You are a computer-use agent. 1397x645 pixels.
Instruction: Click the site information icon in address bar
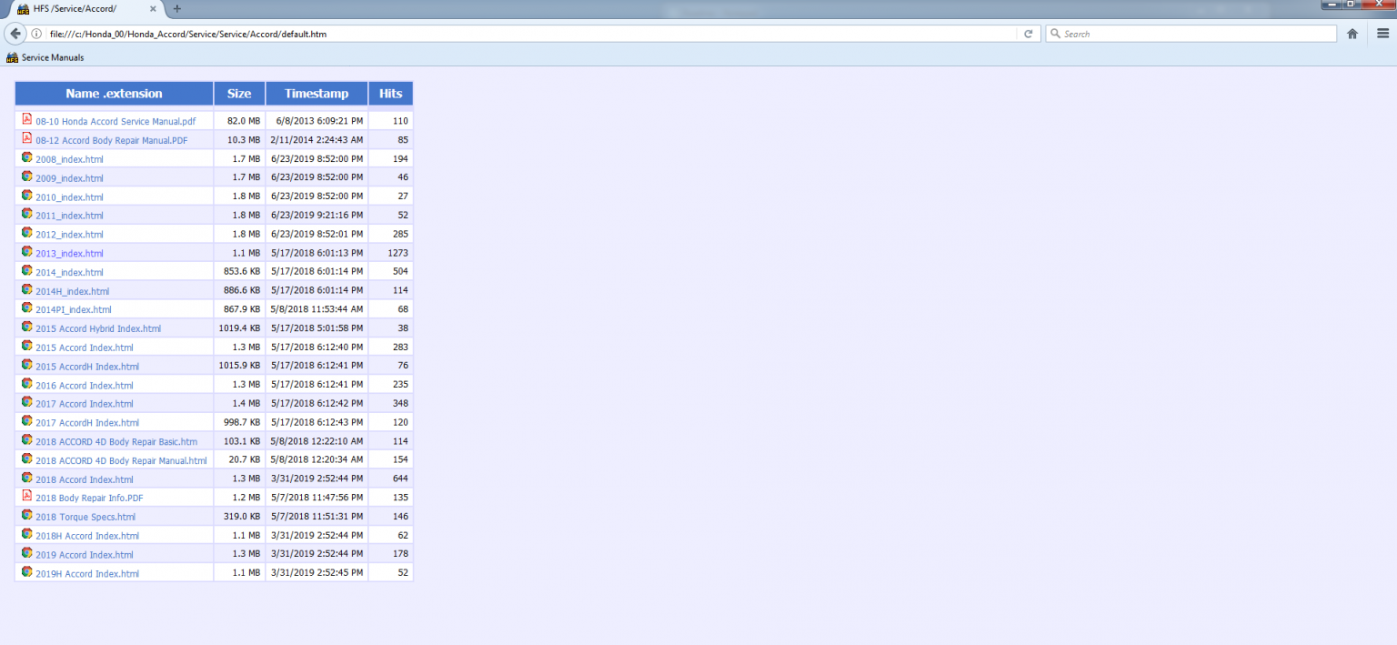click(36, 34)
